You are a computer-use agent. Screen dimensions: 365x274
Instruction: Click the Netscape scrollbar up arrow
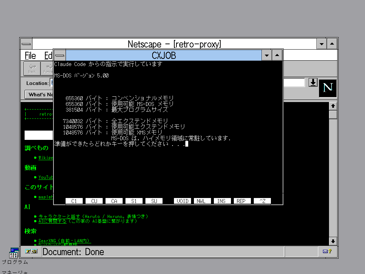click(333, 106)
